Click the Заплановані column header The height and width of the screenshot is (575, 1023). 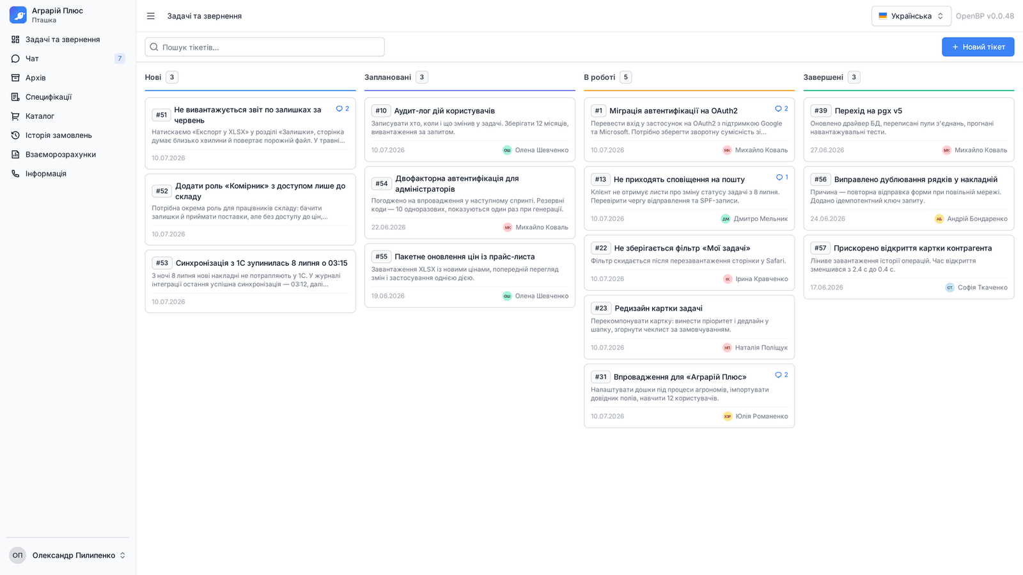[387, 77]
